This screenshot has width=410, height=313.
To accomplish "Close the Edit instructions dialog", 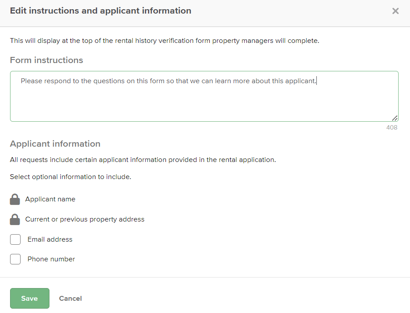I will tap(395, 11).
